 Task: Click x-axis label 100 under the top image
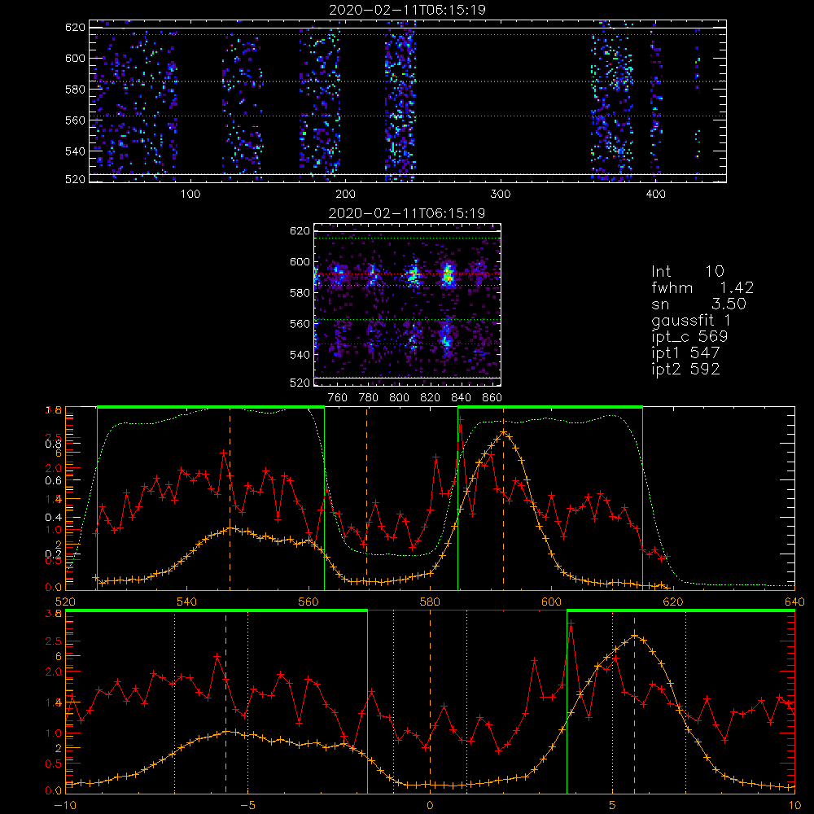[x=190, y=195]
